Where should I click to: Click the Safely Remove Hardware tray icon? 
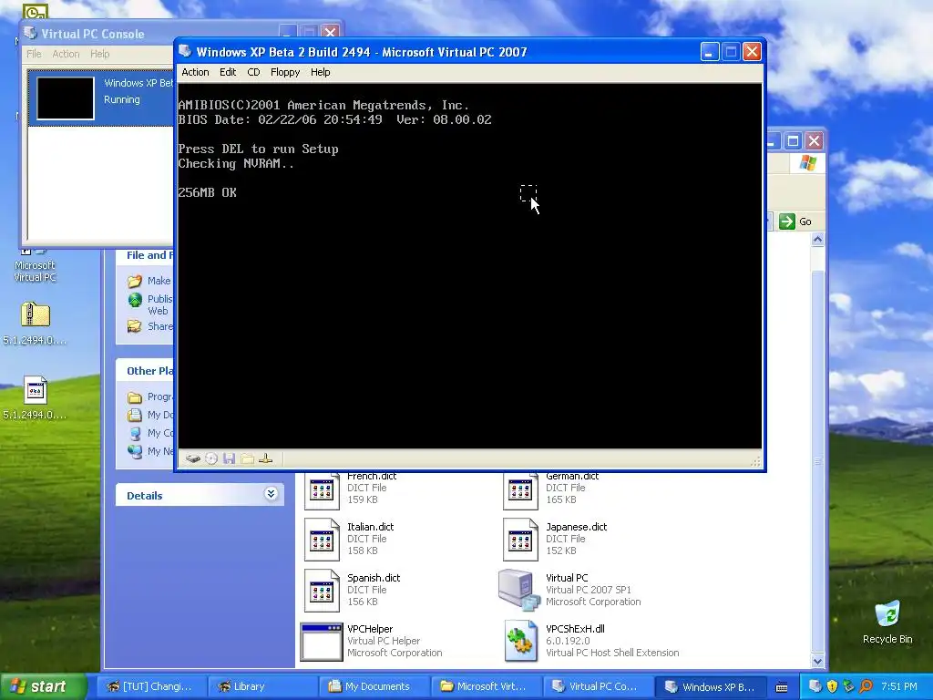click(848, 686)
